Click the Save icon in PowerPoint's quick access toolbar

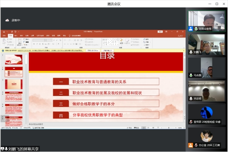(4, 32)
